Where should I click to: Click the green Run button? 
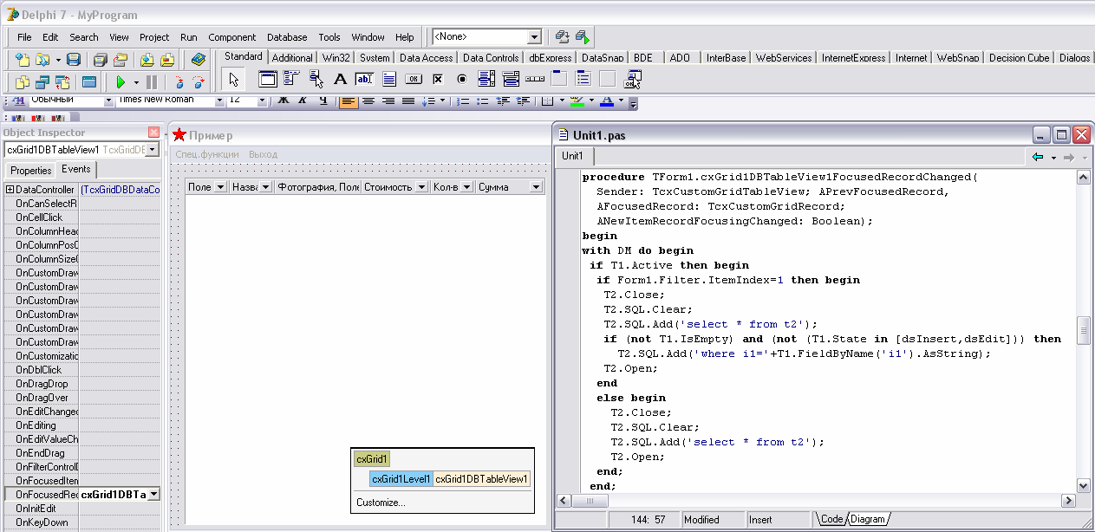pyautogui.click(x=121, y=82)
